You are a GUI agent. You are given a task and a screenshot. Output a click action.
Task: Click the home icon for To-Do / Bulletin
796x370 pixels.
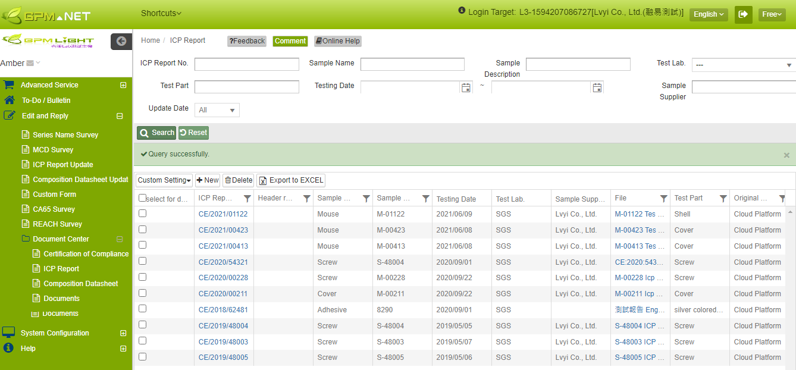pyautogui.click(x=9, y=100)
